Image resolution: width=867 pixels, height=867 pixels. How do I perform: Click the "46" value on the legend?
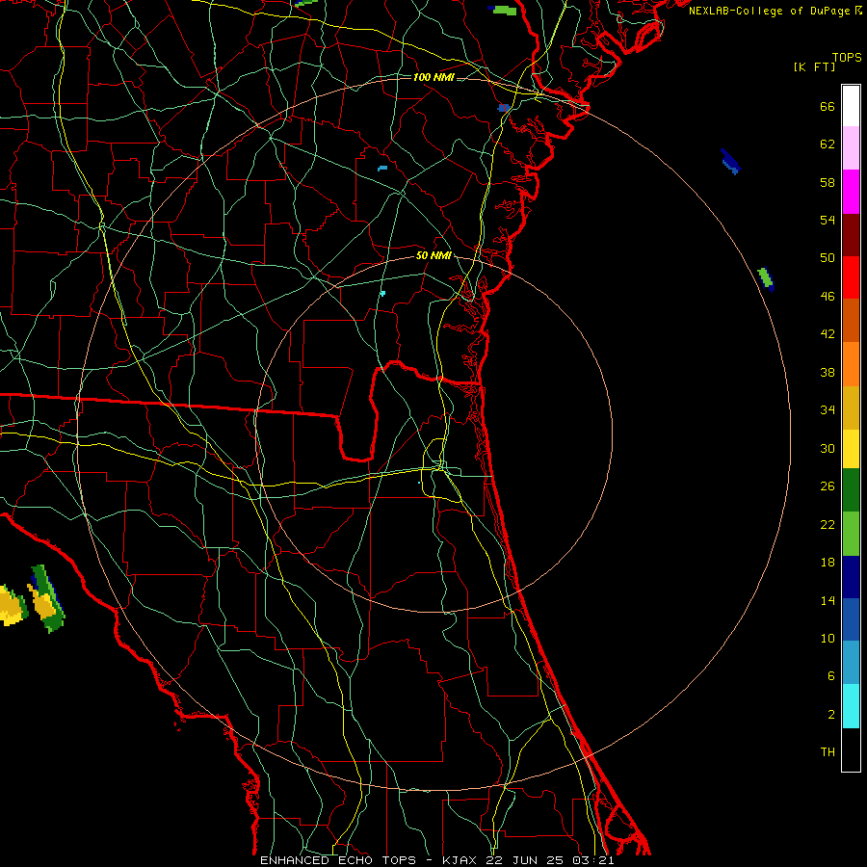[x=828, y=297]
